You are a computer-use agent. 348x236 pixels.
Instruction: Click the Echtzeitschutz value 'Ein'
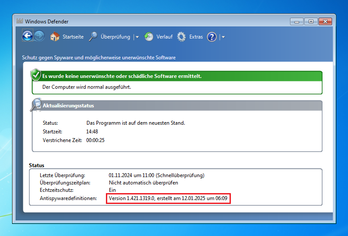[x=112, y=190]
